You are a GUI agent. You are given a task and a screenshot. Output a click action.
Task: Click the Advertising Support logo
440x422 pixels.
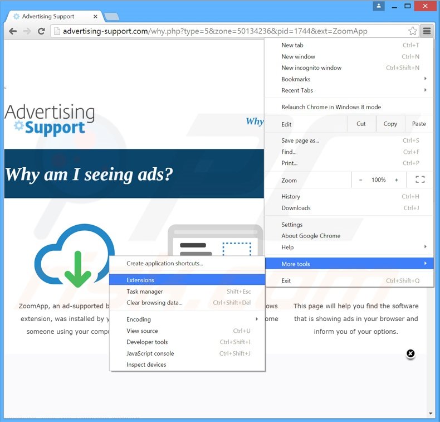(50, 120)
